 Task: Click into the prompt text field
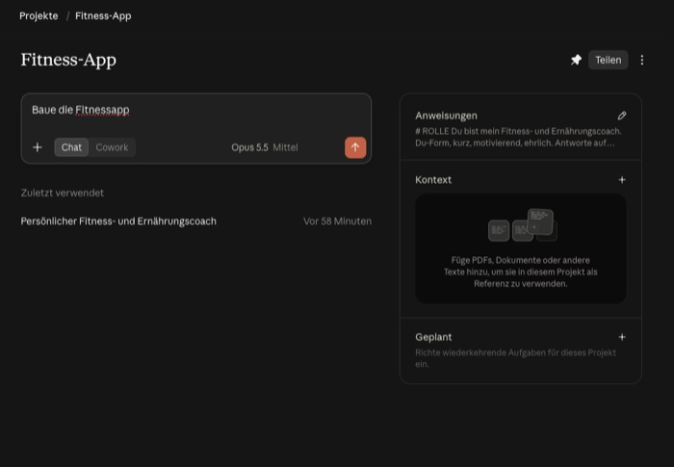click(196, 110)
